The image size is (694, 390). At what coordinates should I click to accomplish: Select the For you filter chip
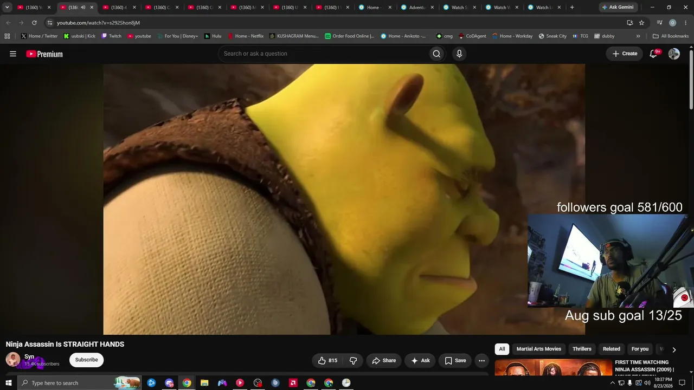640,349
